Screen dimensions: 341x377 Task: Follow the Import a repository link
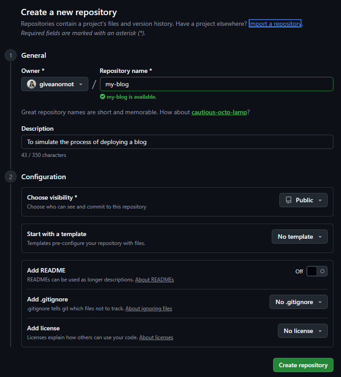[275, 24]
